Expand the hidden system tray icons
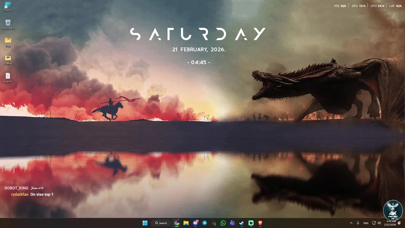This screenshot has height=228, width=405. coord(351,223)
